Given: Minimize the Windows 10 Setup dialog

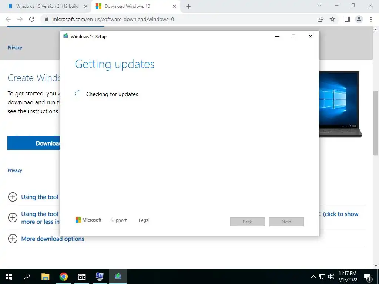Looking at the screenshot, I should (x=277, y=36).
